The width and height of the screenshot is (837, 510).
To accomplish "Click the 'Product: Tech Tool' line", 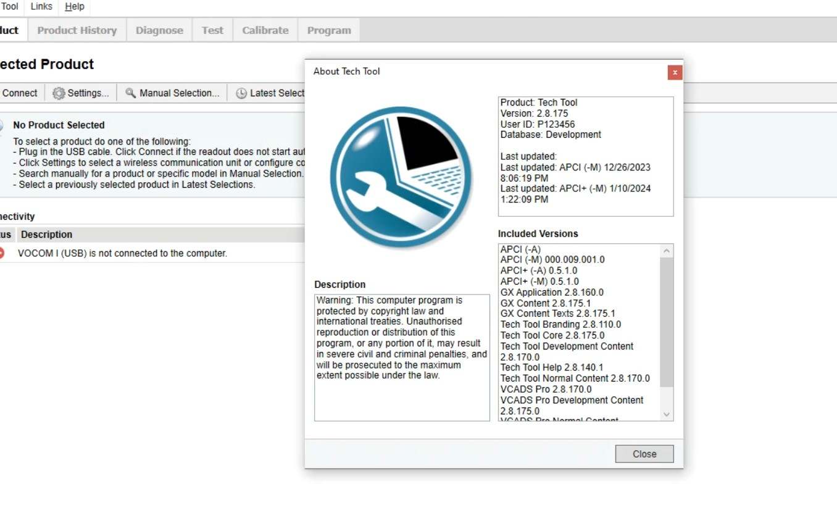I will 539,102.
